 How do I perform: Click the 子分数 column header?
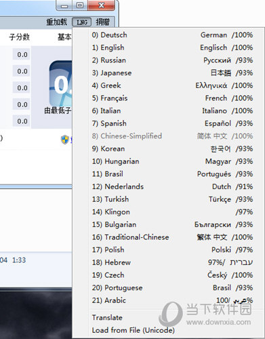click(x=20, y=37)
